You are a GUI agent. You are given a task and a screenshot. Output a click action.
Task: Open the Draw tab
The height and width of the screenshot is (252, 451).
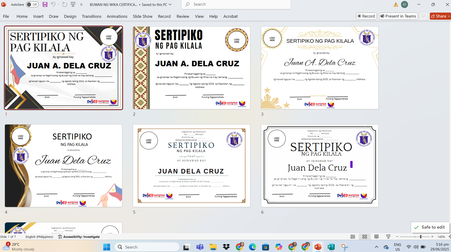click(54, 16)
